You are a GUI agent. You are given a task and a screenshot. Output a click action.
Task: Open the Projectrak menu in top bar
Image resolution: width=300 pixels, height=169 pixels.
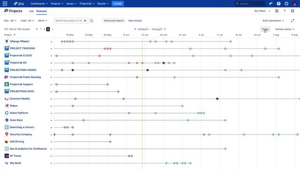tap(87, 4)
